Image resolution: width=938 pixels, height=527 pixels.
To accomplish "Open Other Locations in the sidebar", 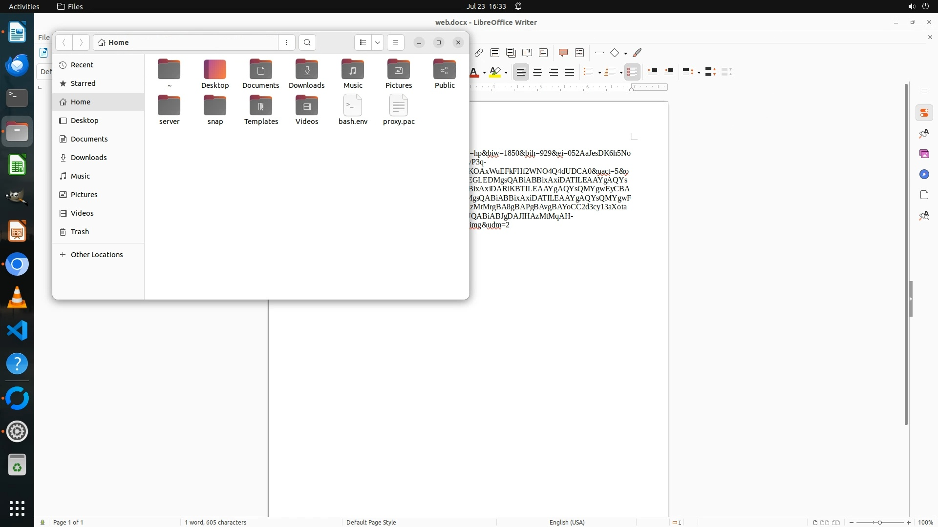I will 97,255.
